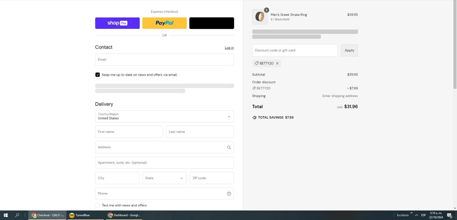This screenshot has width=457, height=220.
Task: Enable Text me with news and offers
Action: 97,205
